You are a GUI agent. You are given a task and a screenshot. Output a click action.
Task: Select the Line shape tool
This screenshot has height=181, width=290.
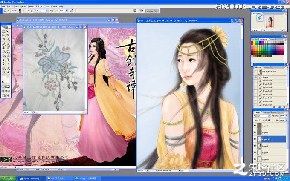pos(8,63)
